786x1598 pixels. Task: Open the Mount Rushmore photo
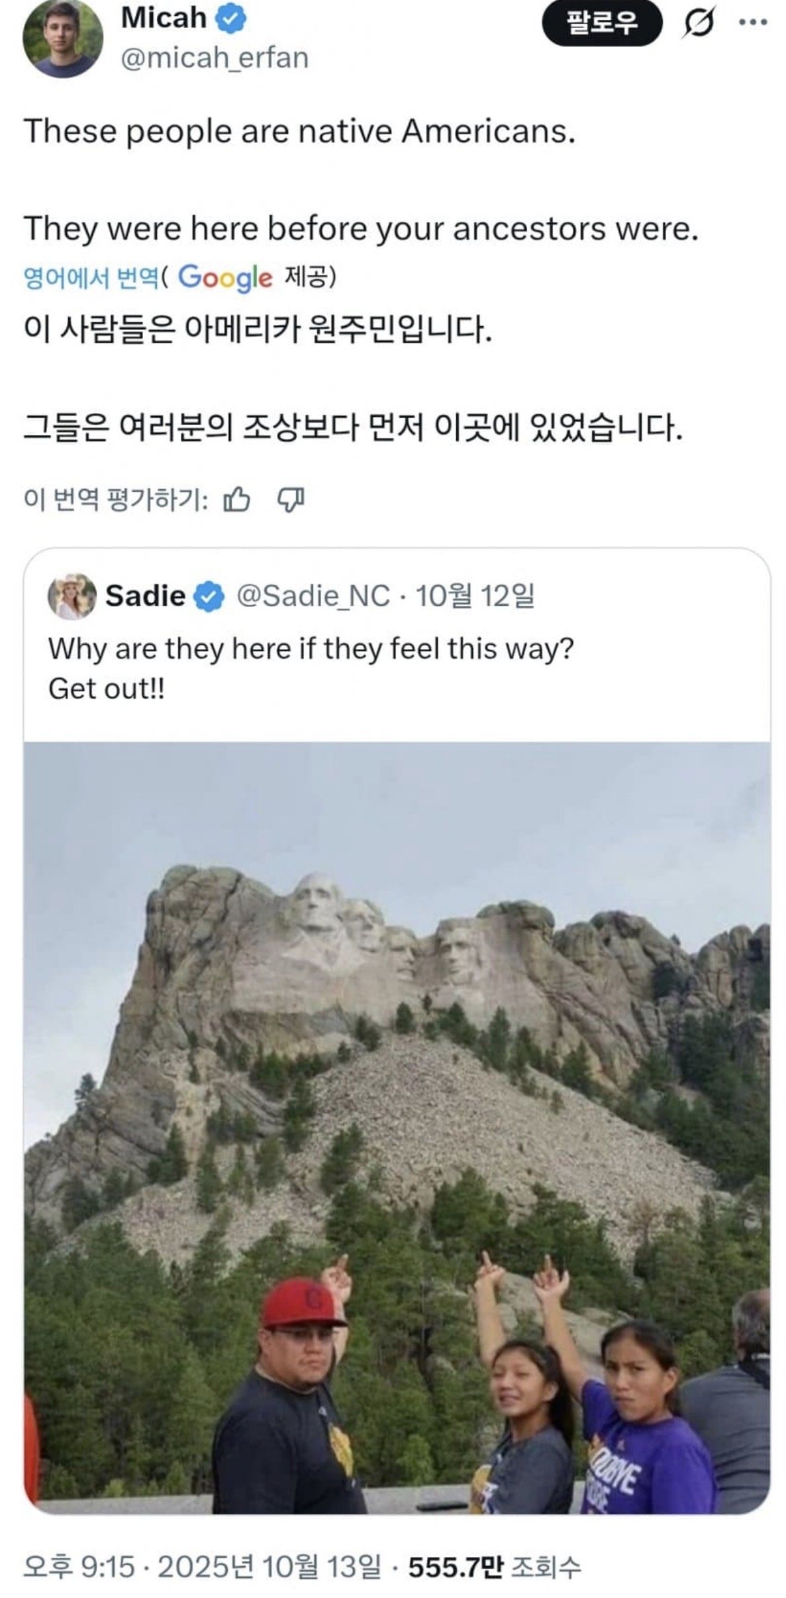(397, 1127)
